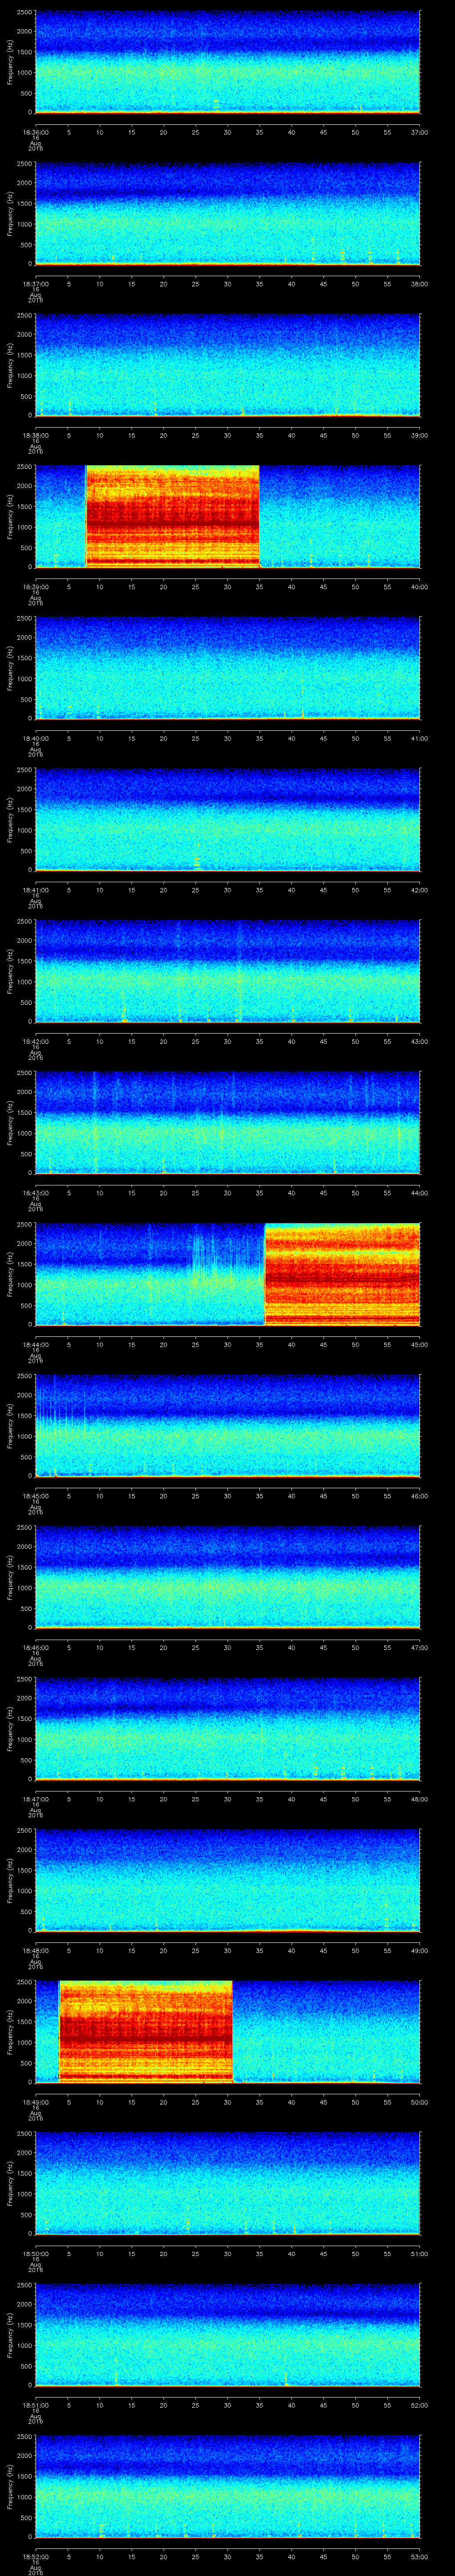Click the red burst in the 18:49:00 spectrogram
The height and width of the screenshot is (2576, 455).
145,2031
